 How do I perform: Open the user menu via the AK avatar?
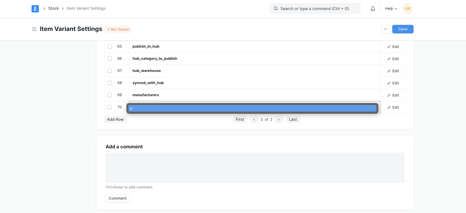pyautogui.click(x=407, y=8)
